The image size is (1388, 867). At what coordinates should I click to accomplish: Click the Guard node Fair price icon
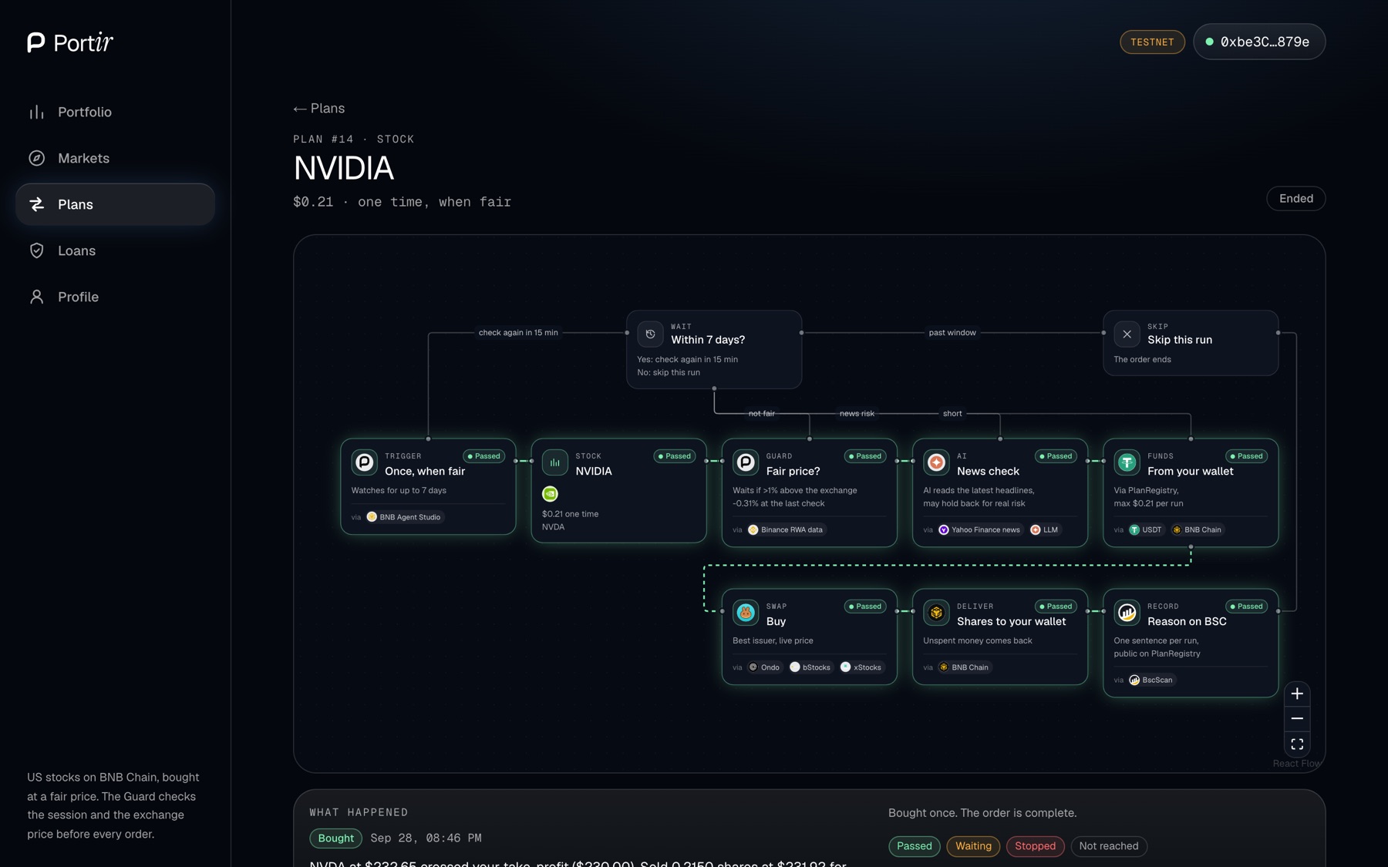[746, 462]
